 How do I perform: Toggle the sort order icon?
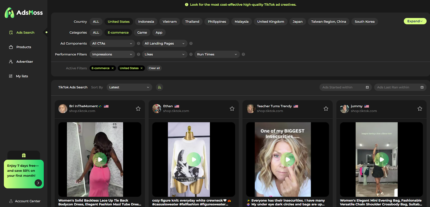pos(159,87)
